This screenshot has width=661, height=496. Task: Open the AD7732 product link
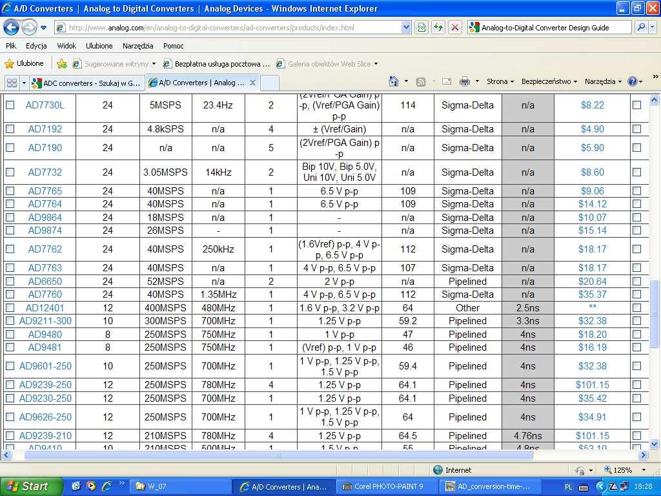coord(45,172)
